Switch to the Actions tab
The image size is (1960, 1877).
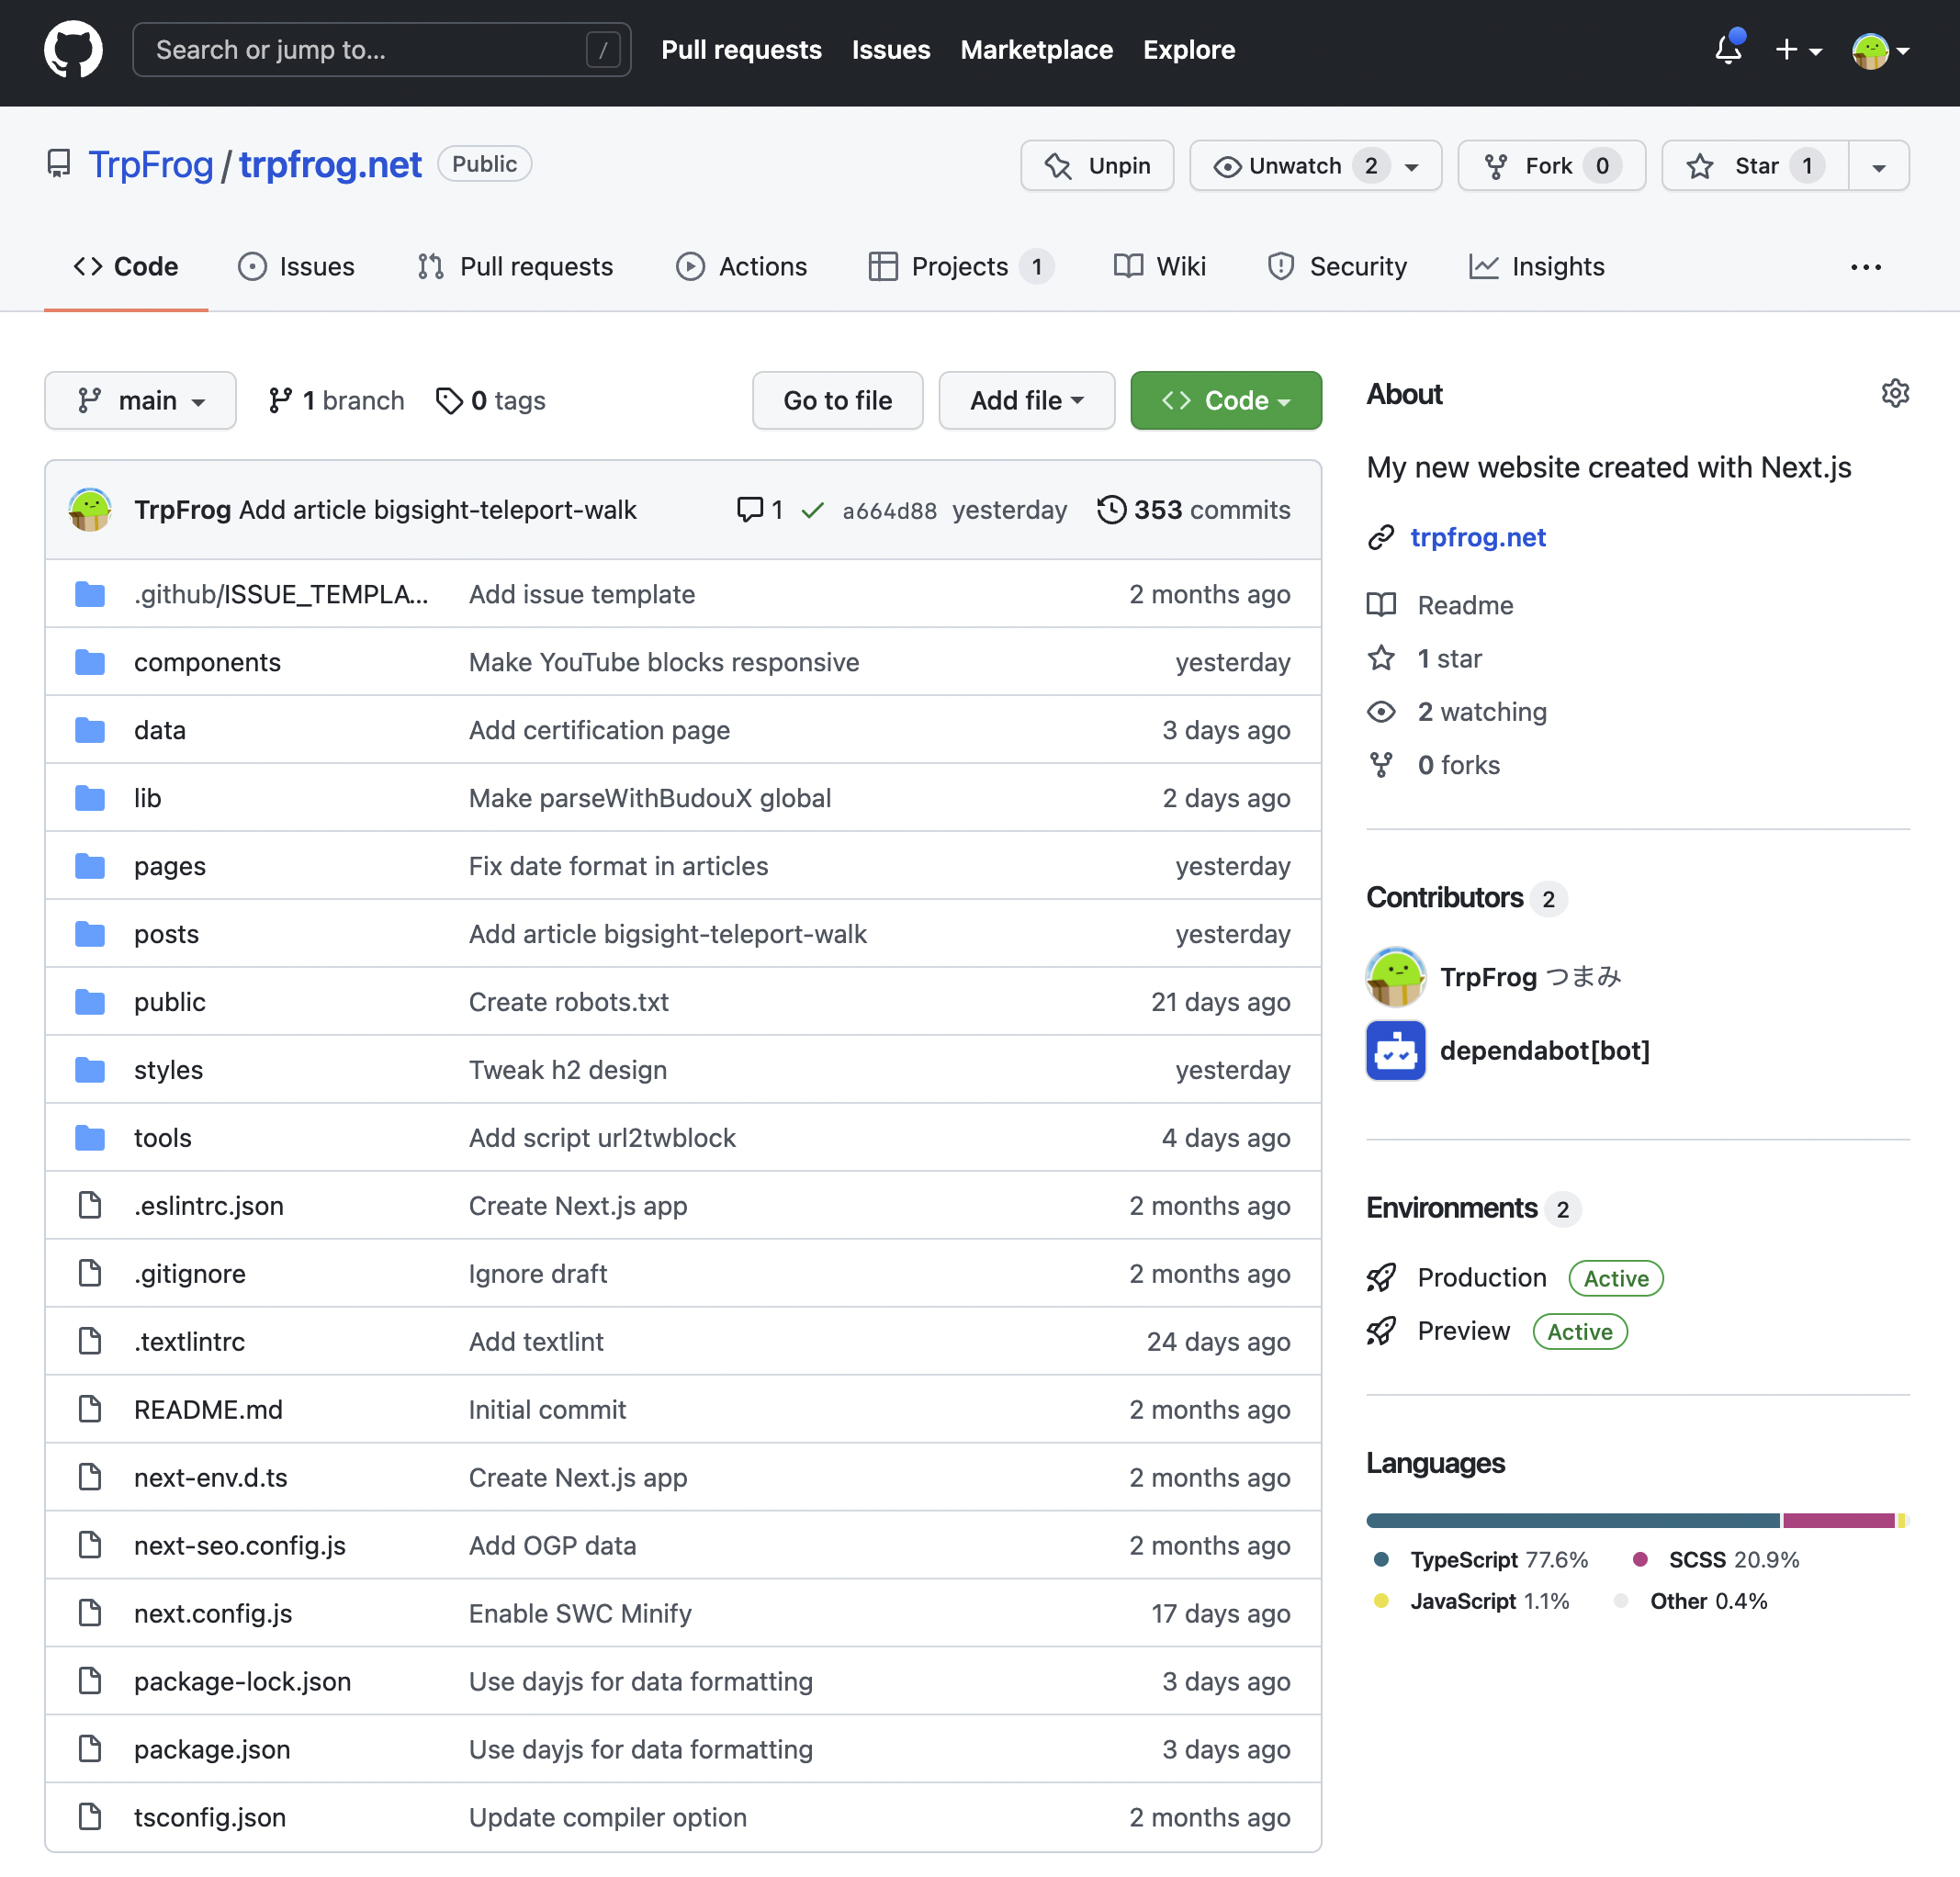coord(741,267)
